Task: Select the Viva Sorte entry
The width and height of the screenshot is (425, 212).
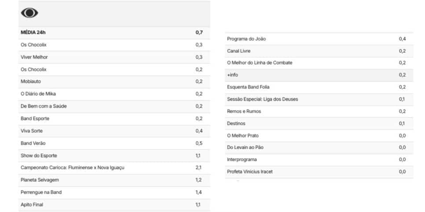Action: (x=114, y=131)
